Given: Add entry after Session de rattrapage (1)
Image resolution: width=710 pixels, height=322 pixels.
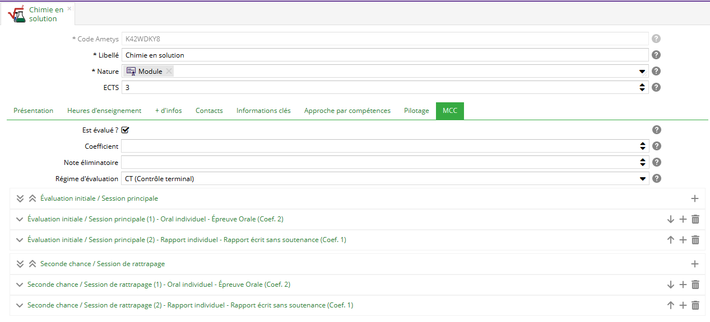Looking at the screenshot, I should click(683, 285).
